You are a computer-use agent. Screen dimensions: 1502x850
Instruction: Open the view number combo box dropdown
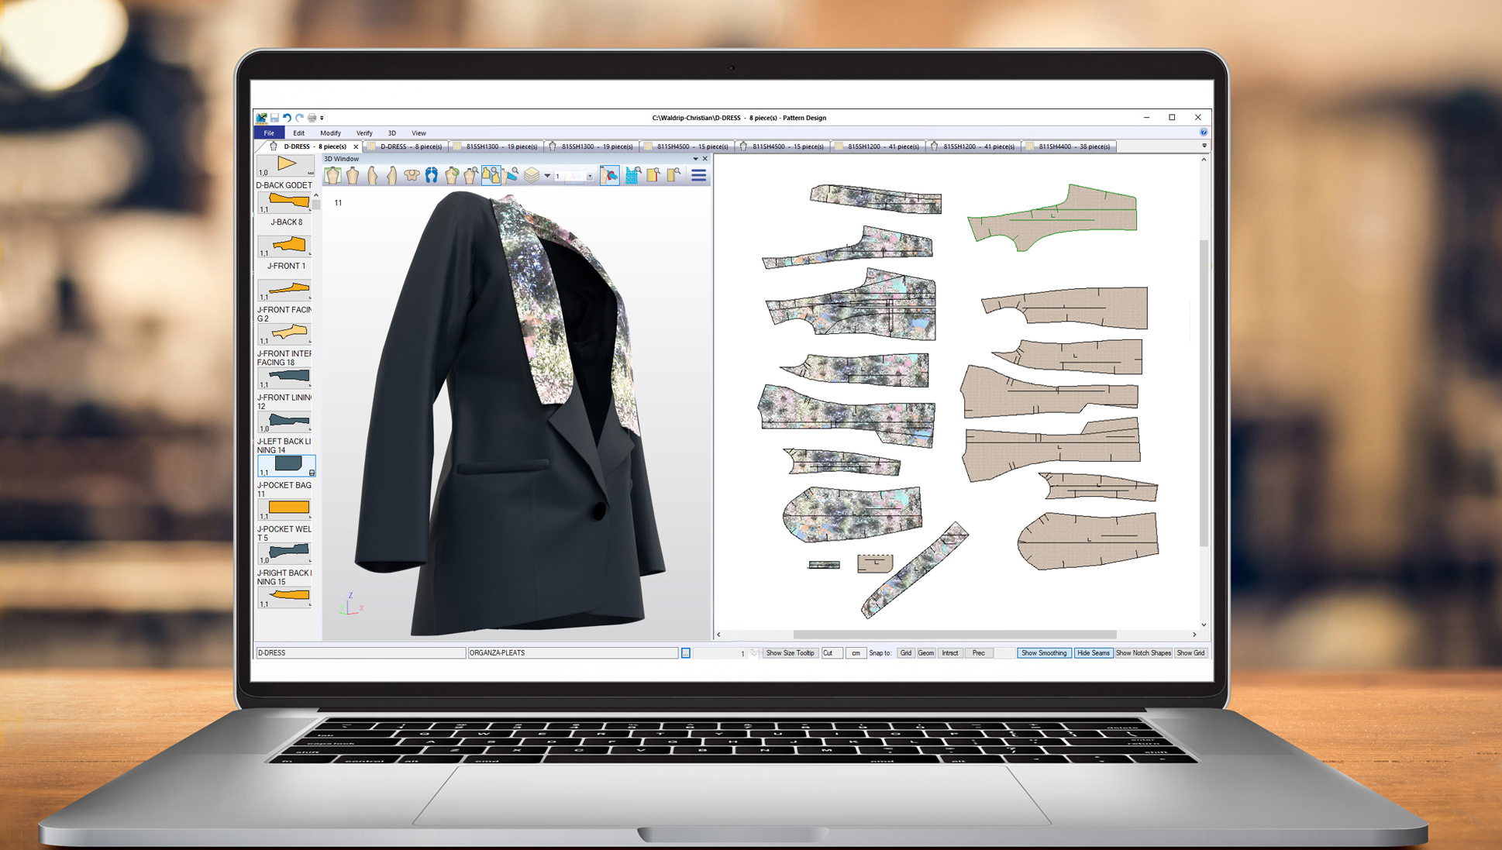[590, 176]
